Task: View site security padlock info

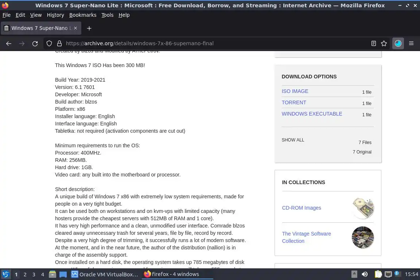Action: (59, 43)
